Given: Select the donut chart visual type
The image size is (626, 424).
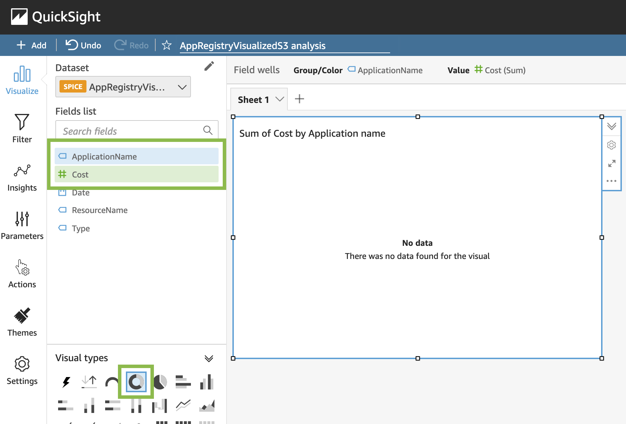Looking at the screenshot, I should (136, 382).
